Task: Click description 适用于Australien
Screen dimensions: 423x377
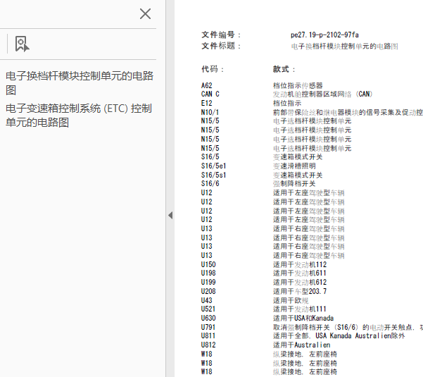Action: 302,345
